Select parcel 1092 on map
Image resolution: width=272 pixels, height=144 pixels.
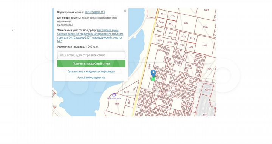[205, 45]
